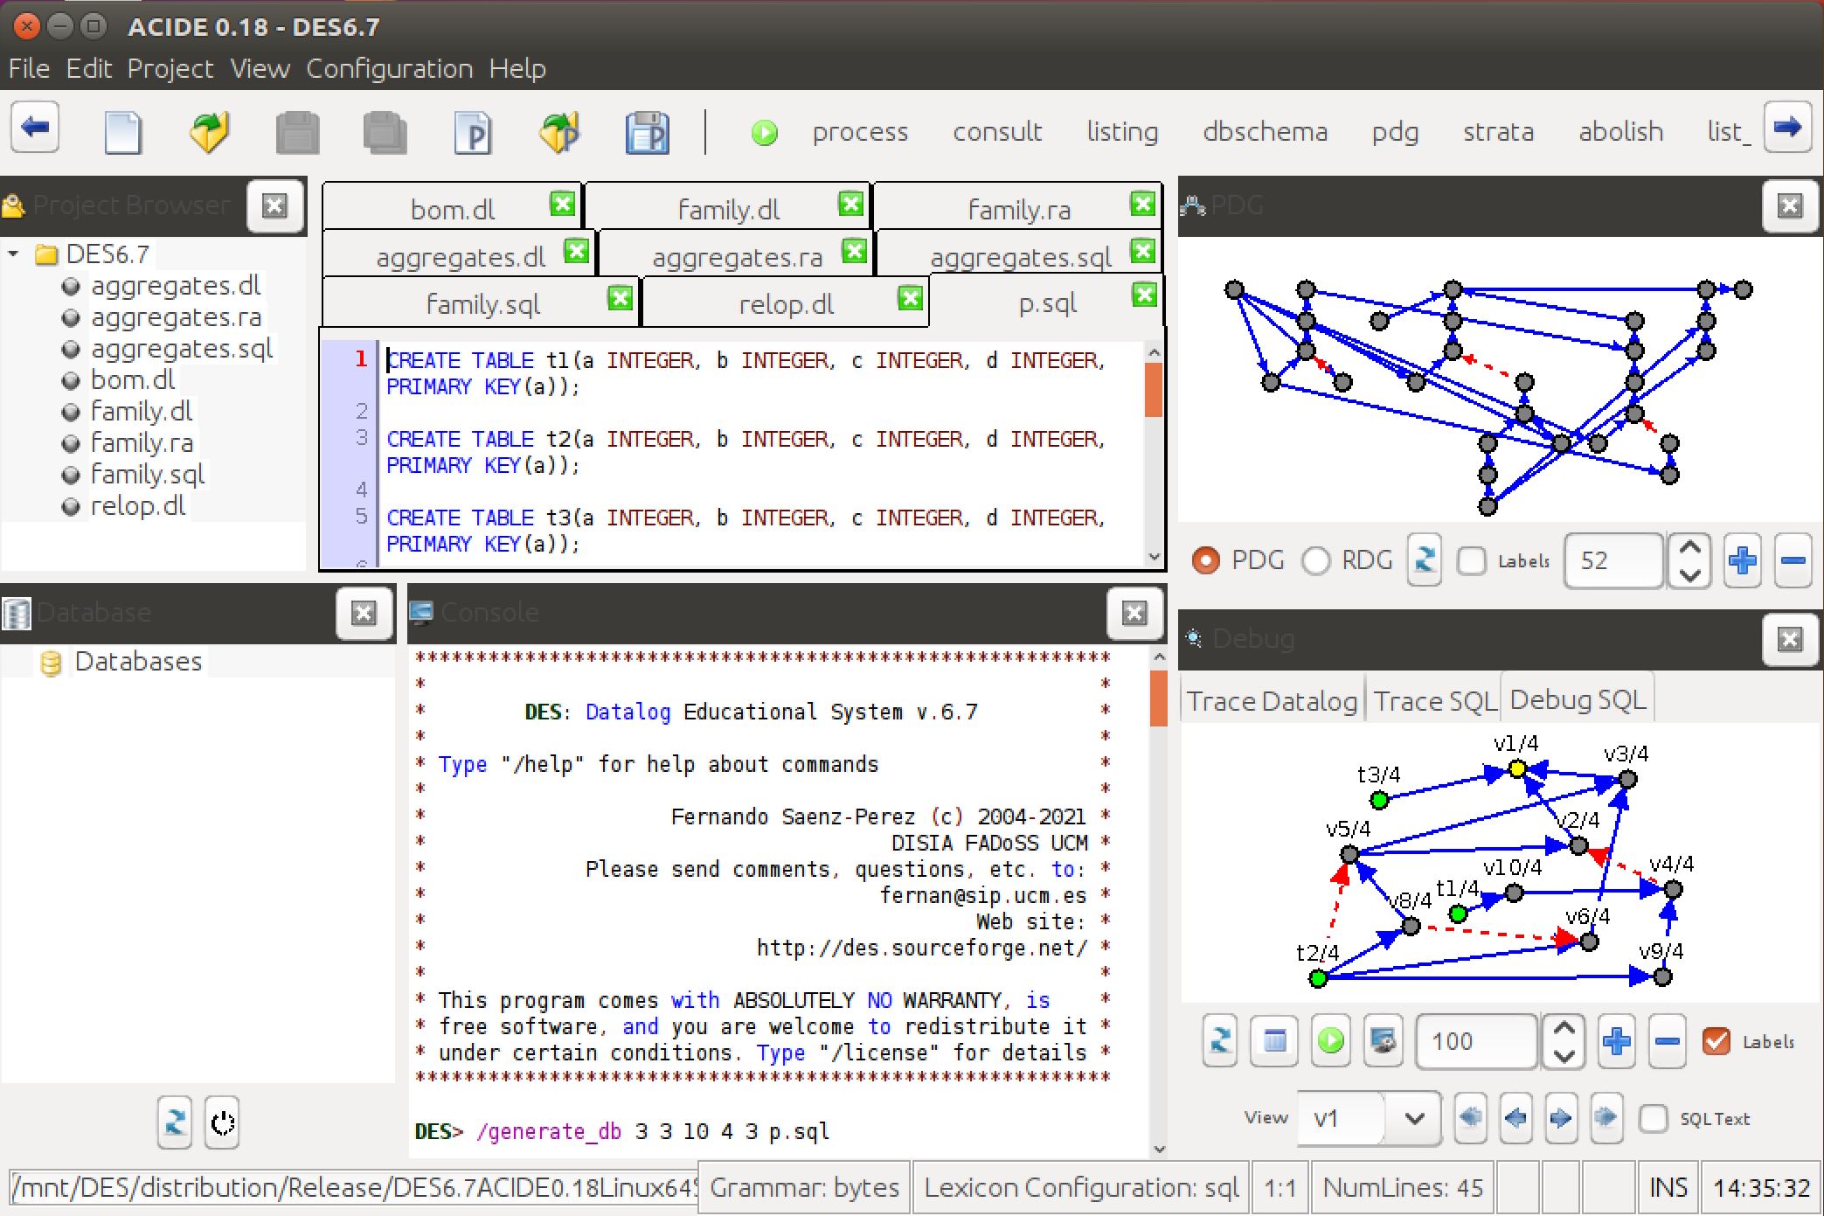Refresh the Database panel
1824x1216 pixels.
(175, 1122)
